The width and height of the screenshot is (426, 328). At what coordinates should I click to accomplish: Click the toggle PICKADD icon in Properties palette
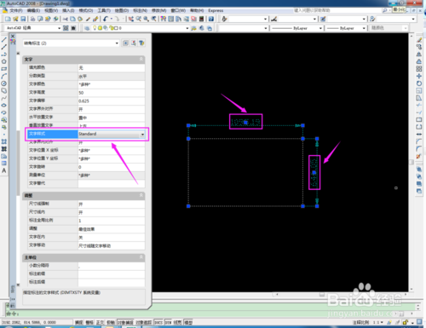[x=125, y=43]
